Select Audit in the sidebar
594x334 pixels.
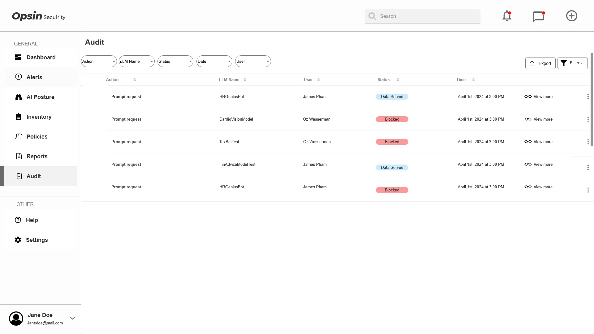(41, 176)
